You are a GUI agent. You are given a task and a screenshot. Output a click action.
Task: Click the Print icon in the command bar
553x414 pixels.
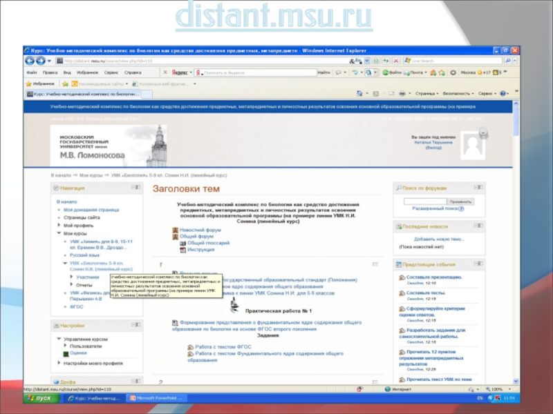[x=402, y=94]
